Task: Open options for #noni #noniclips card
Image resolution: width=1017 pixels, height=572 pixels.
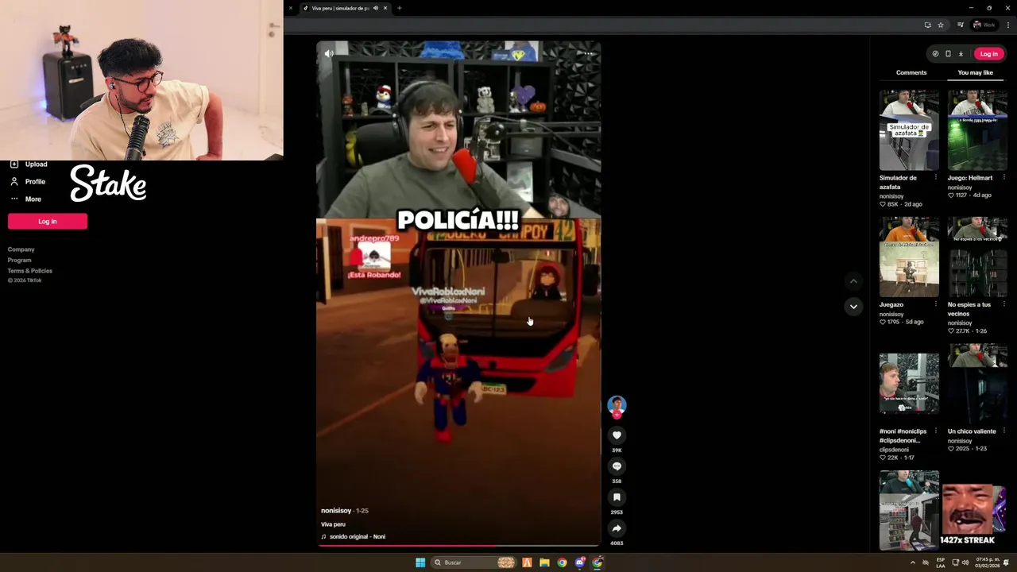Action: (x=935, y=431)
